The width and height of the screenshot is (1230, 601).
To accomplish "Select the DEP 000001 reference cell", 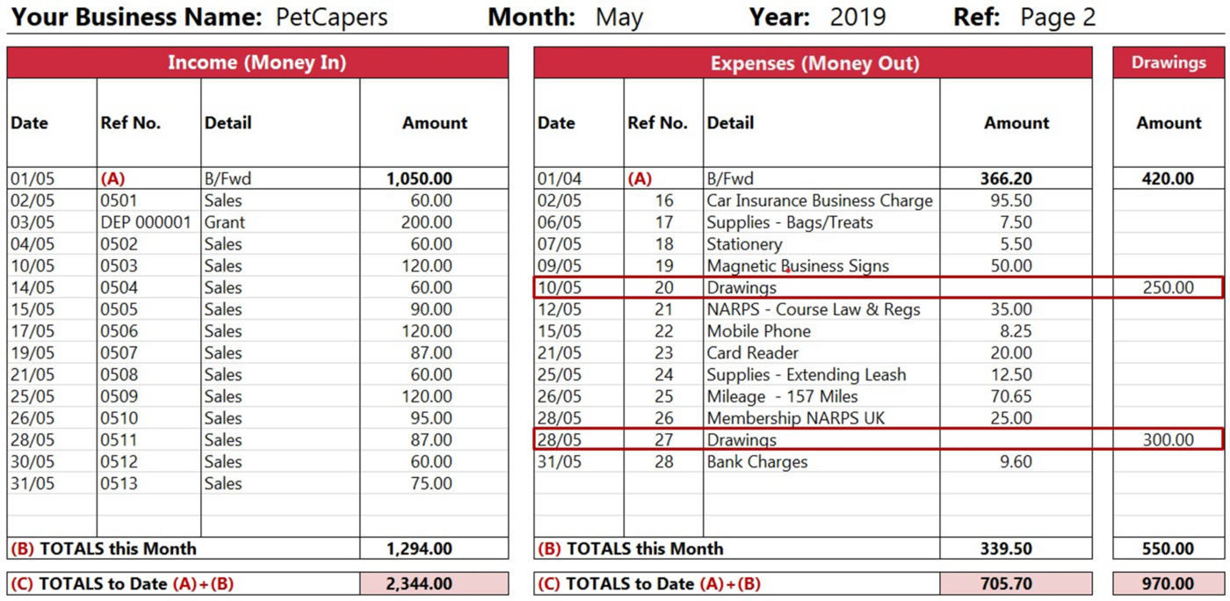I will click(145, 222).
